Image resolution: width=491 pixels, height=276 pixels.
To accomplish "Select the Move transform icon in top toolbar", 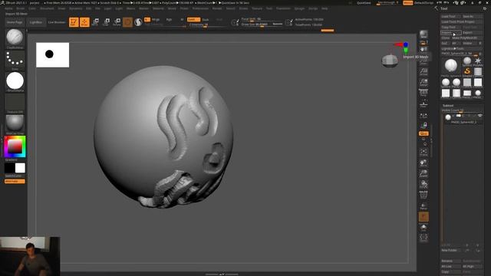I will 95,22.
